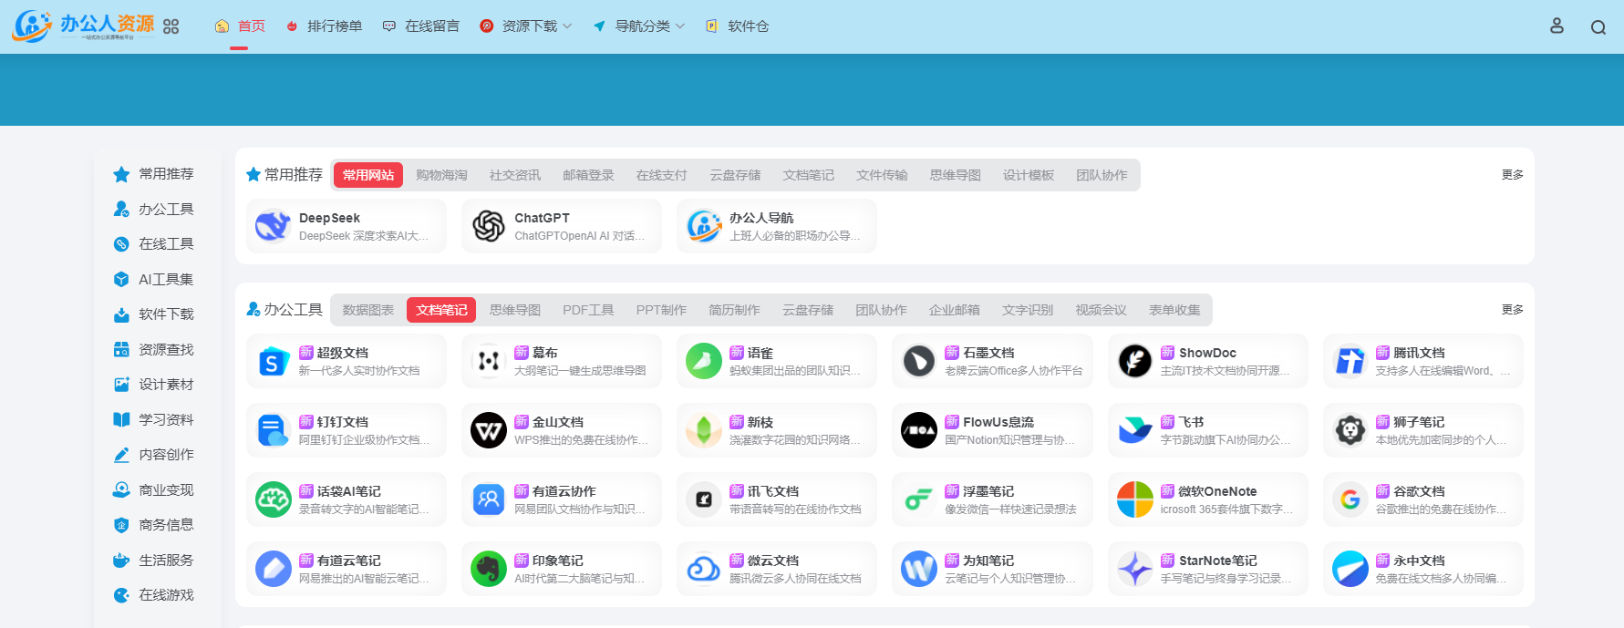The width and height of the screenshot is (1624, 628).
Task: Open the 为知笔记 icon
Action: (x=918, y=569)
